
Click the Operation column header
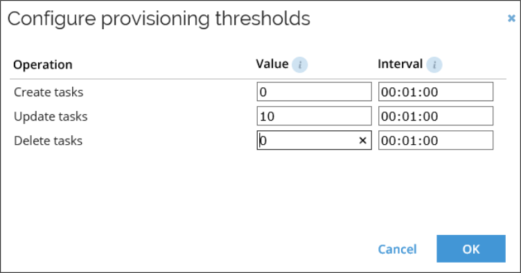42,64
